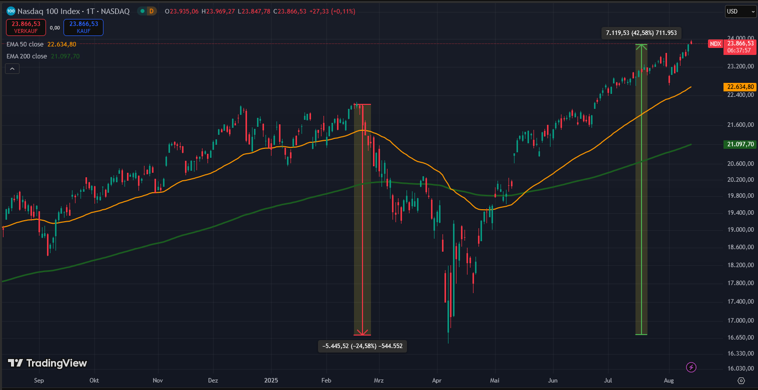Click the Dez label on time axis
Screen dimensions: 758x390
click(213, 381)
